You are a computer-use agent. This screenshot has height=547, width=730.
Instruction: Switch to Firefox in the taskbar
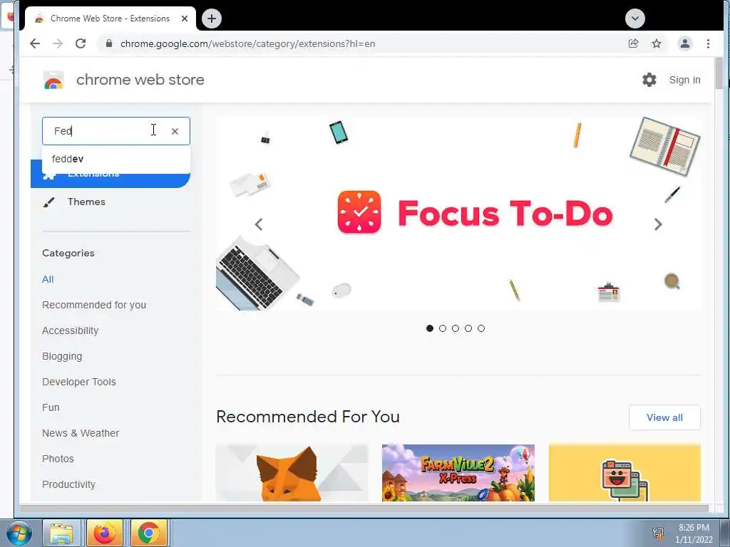tap(105, 533)
